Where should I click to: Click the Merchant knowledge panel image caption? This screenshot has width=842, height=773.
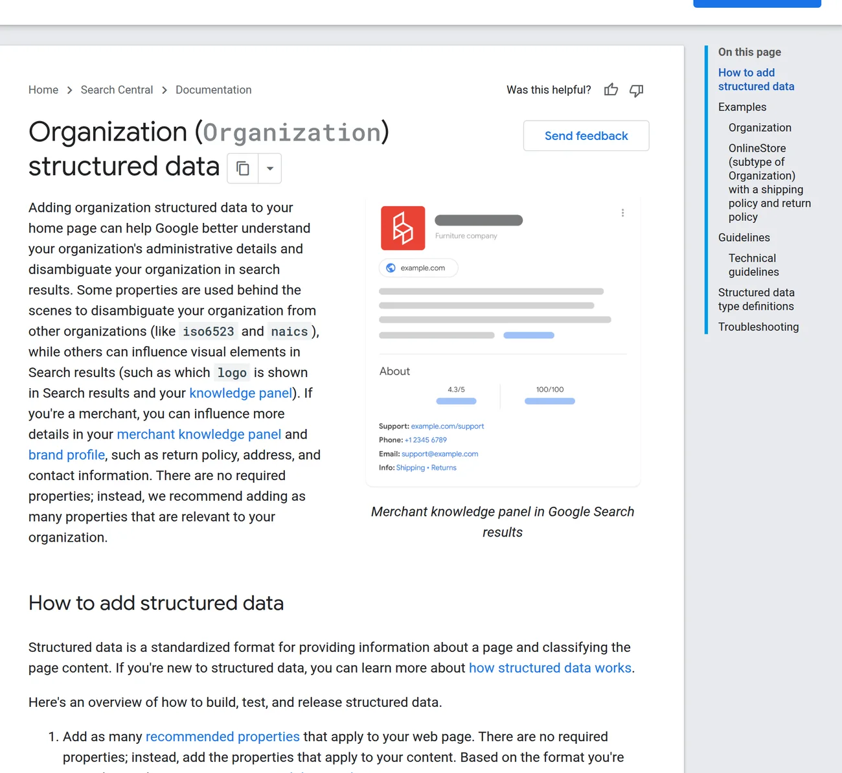tap(503, 522)
